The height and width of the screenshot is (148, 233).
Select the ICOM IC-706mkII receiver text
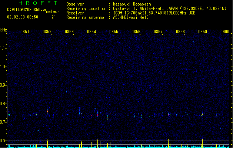(154, 13)
